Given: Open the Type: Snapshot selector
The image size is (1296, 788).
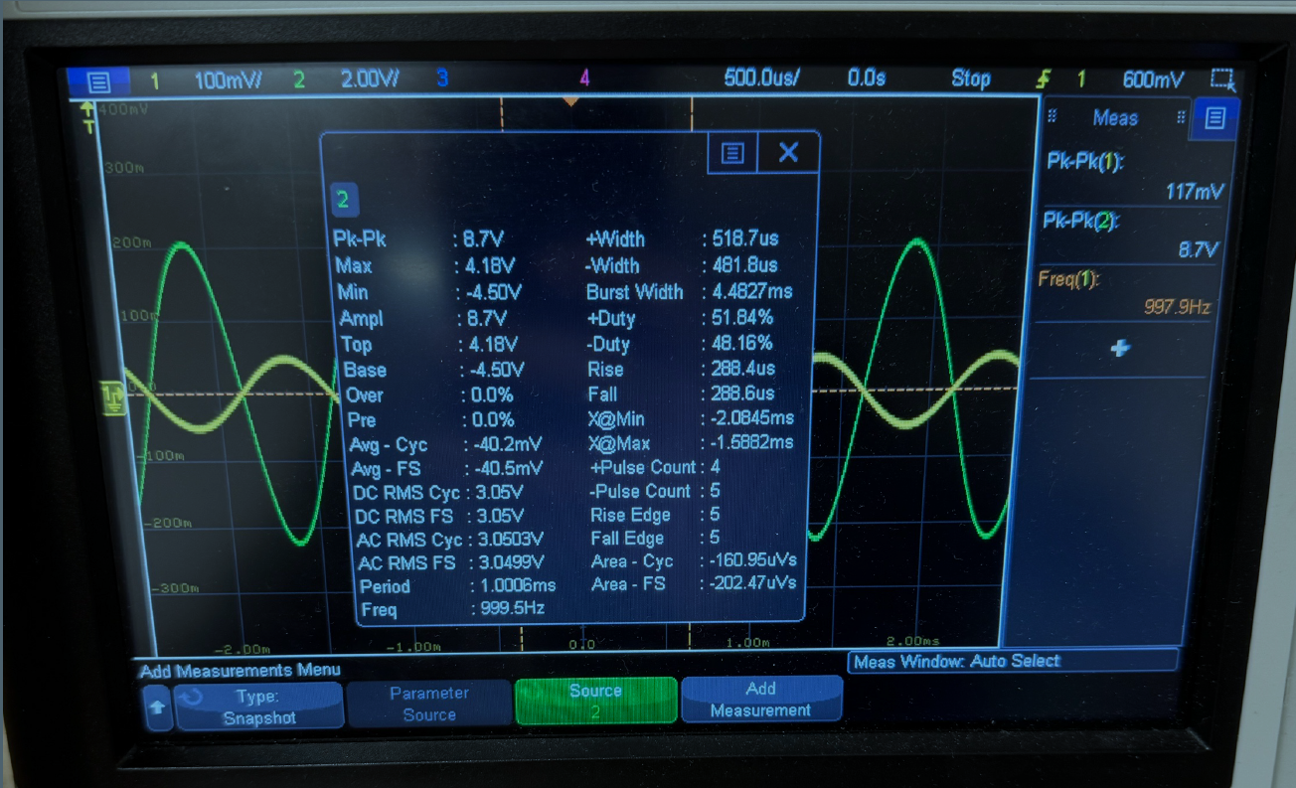Looking at the screenshot, I should [x=258, y=706].
